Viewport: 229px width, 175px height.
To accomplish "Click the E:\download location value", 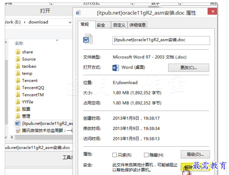I will click(x=125, y=82).
